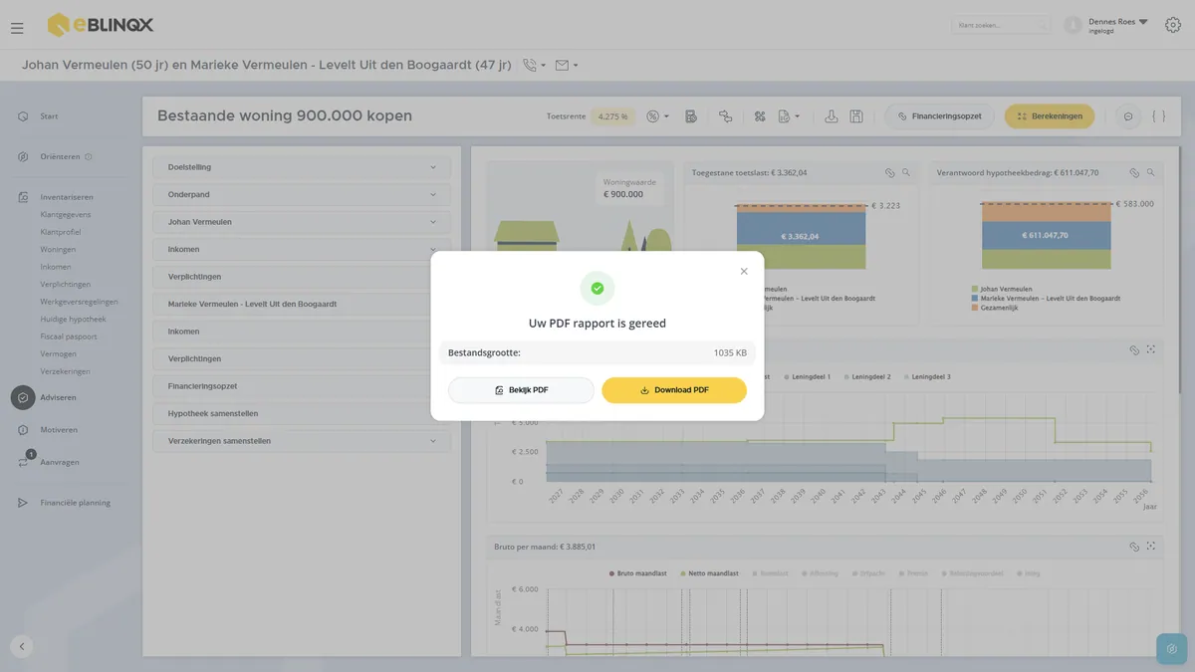Expand the Johan Vermeulen section
1195x672 pixels.
point(302,222)
